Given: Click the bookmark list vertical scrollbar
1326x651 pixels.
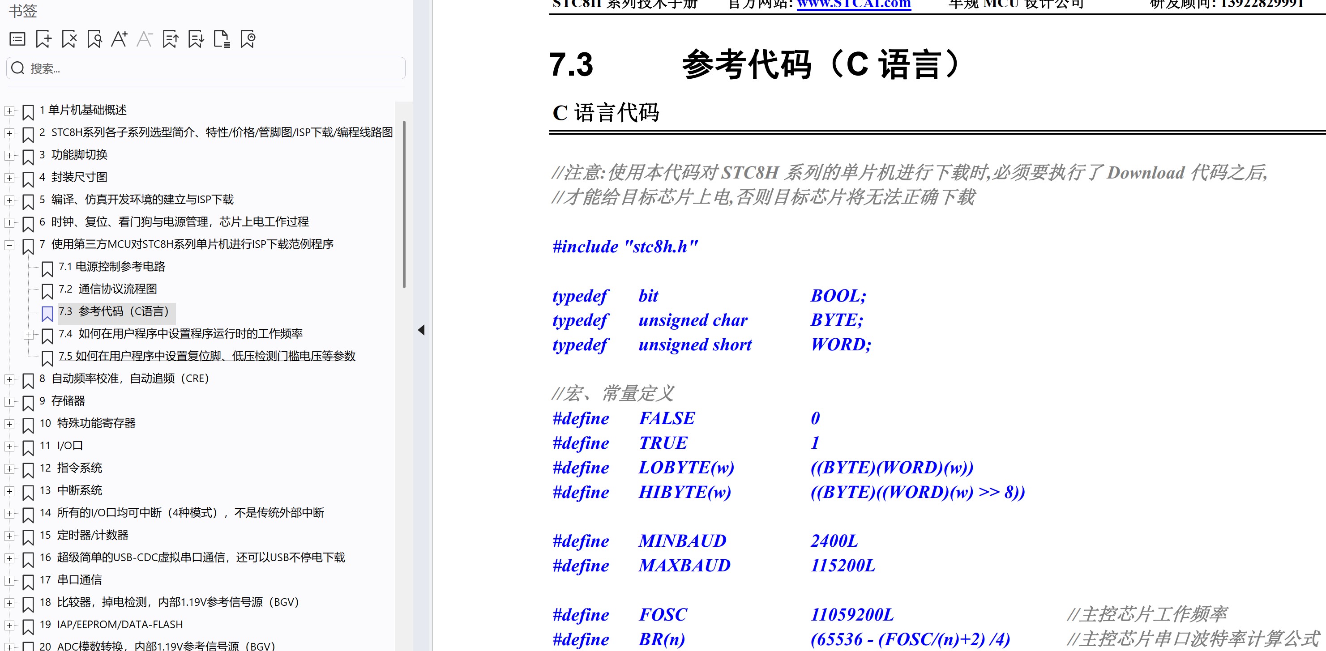Looking at the screenshot, I should point(404,204).
